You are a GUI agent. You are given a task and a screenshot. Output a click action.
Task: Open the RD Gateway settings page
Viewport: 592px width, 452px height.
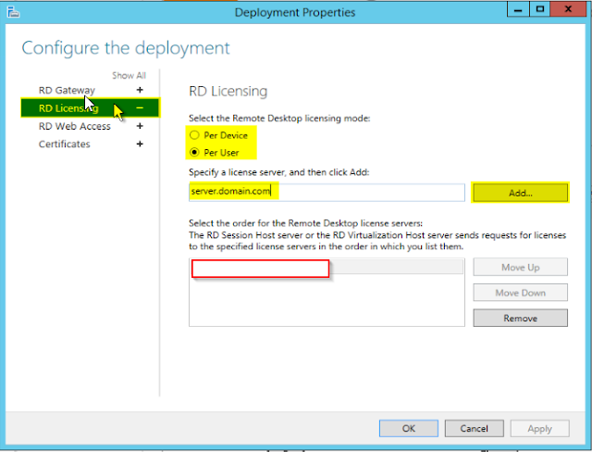coord(67,91)
